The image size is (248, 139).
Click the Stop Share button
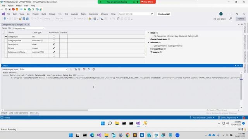[148, 2]
